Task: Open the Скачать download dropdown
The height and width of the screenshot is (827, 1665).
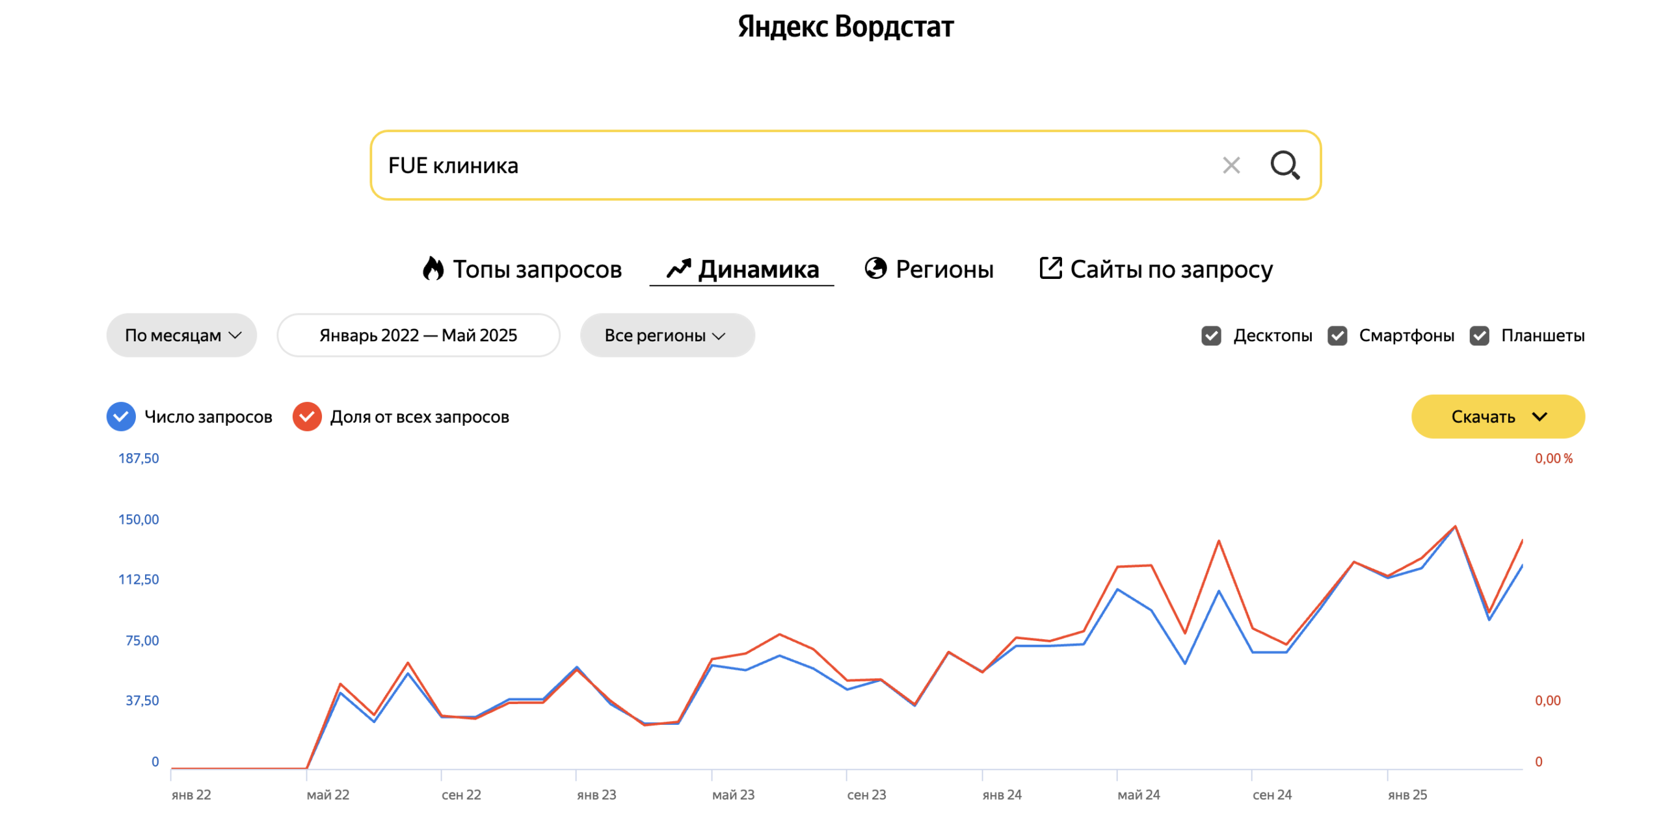Action: pyautogui.click(x=1497, y=417)
